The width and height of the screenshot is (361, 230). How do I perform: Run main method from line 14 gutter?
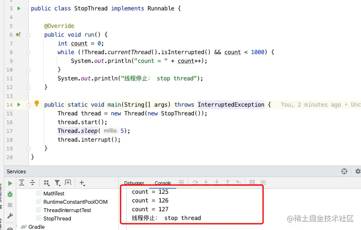pyautogui.click(x=19, y=105)
